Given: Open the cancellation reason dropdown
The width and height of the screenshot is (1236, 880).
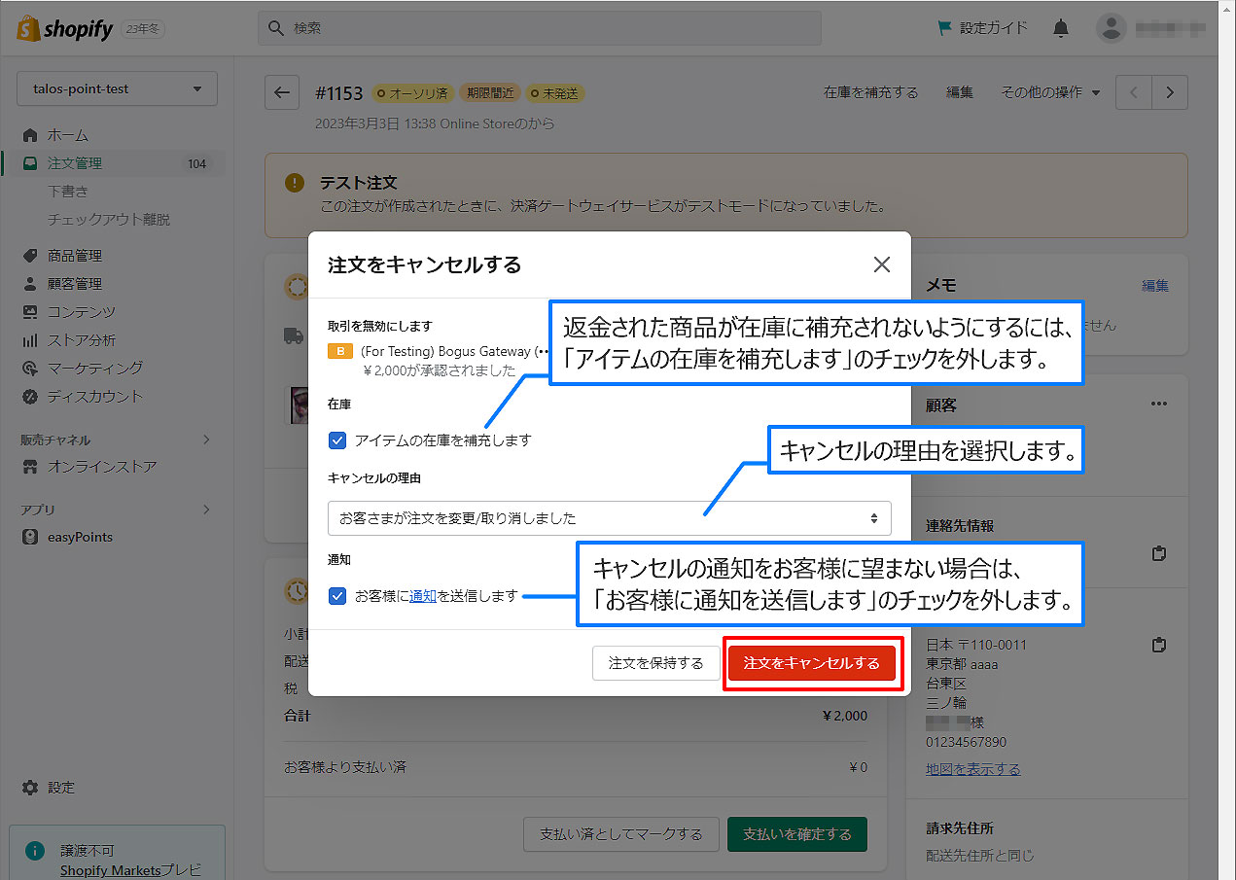Looking at the screenshot, I should (609, 518).
